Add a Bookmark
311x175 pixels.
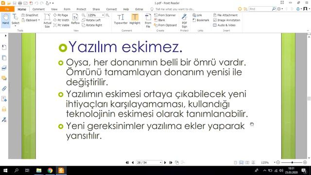click(x=201, y=20)
